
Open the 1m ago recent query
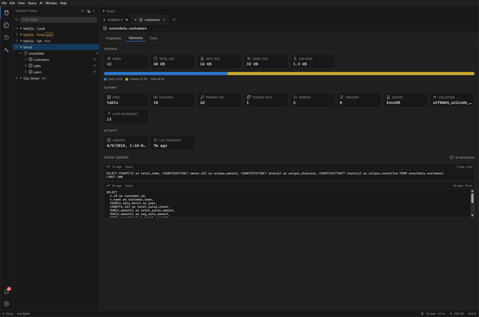click(x=289, y=172)
